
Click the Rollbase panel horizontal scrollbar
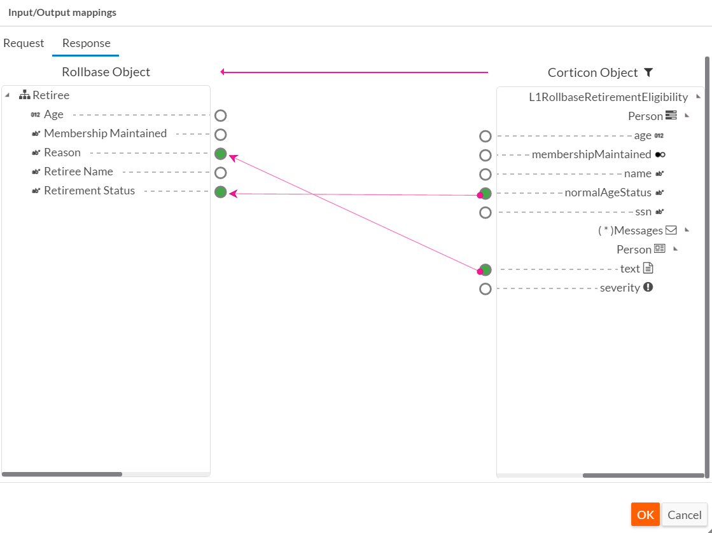[x=62, y=474]
